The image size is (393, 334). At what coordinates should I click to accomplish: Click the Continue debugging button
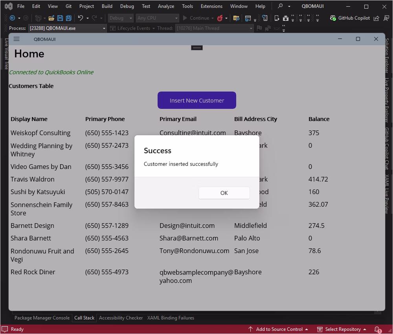[x=196, y=18]
